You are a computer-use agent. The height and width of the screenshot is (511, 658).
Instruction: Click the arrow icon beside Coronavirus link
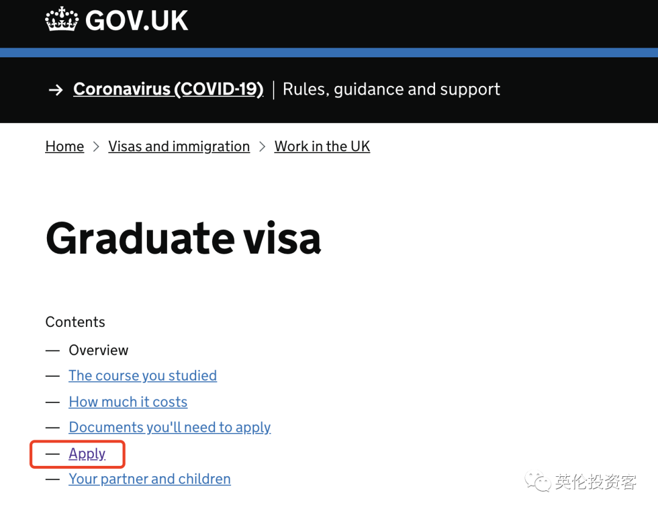[56, 90]
